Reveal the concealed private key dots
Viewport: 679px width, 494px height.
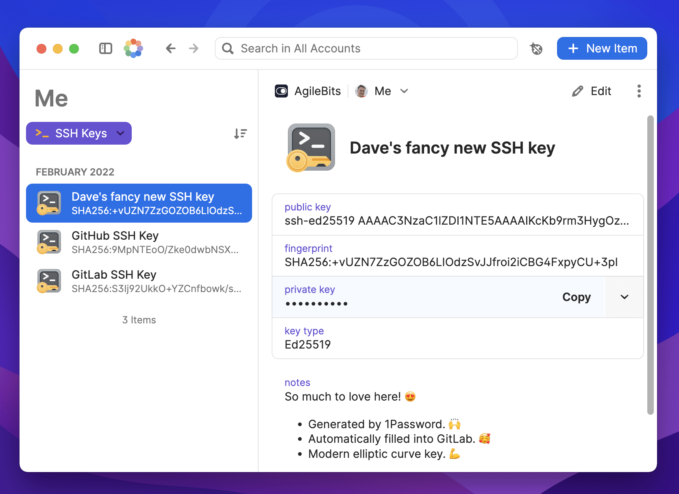coord(316,303)
